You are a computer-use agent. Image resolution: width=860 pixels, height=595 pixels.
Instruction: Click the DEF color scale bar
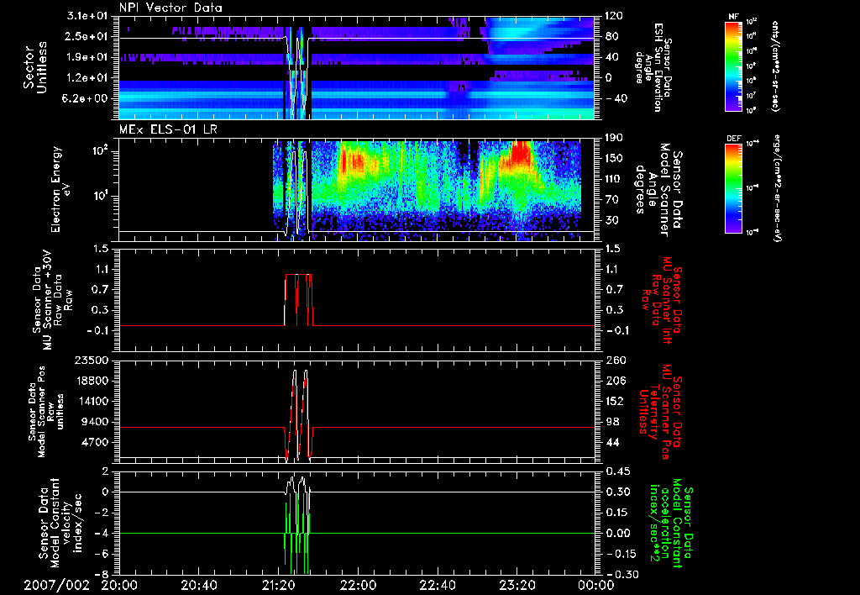point(734,188)
